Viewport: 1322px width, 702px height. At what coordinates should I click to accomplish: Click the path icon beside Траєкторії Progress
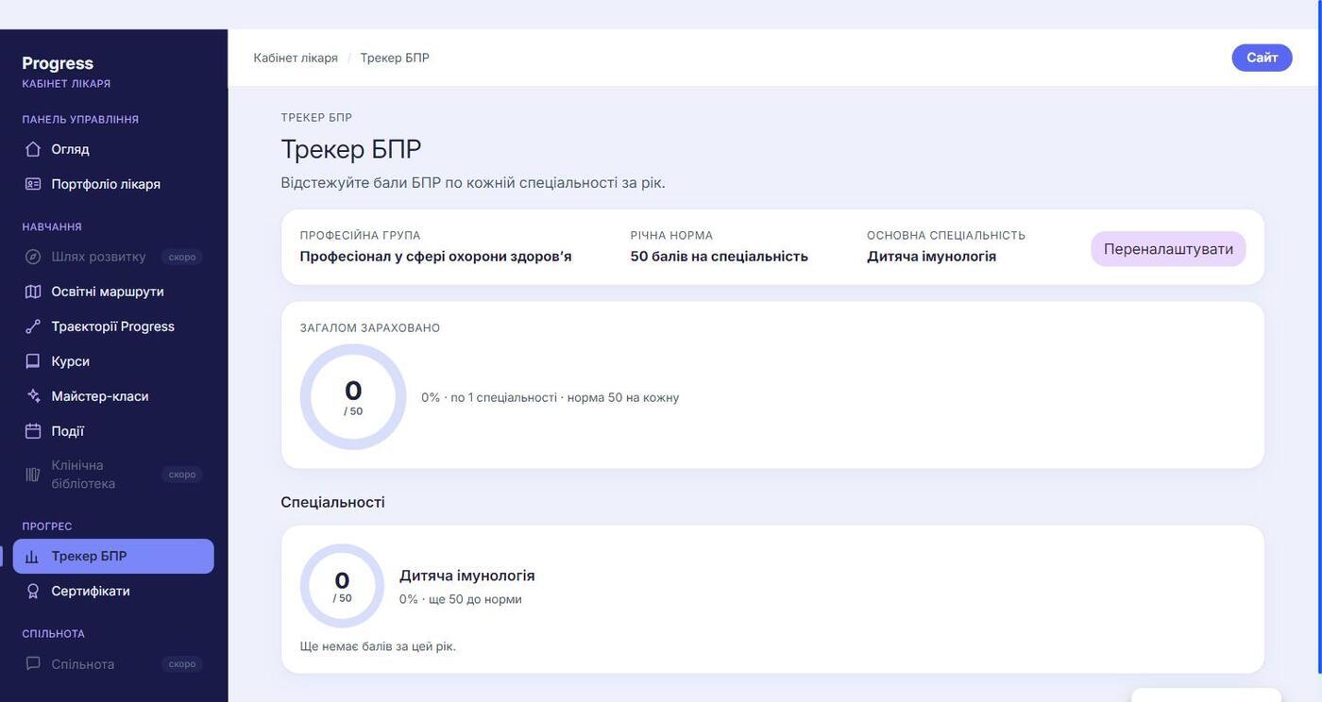click(x=33, y=326)
